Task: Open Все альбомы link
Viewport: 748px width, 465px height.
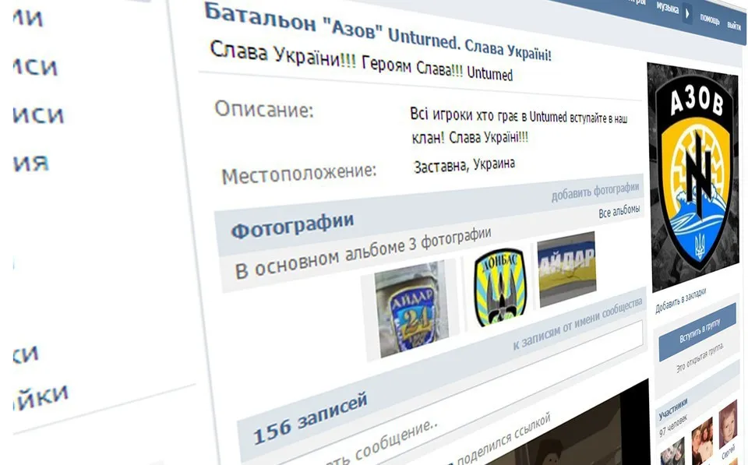Action: (x=619, y=212)
